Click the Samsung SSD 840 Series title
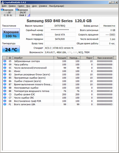Image resolution: width=119 pixels, height=153 pixels. (x=59, y=21)
